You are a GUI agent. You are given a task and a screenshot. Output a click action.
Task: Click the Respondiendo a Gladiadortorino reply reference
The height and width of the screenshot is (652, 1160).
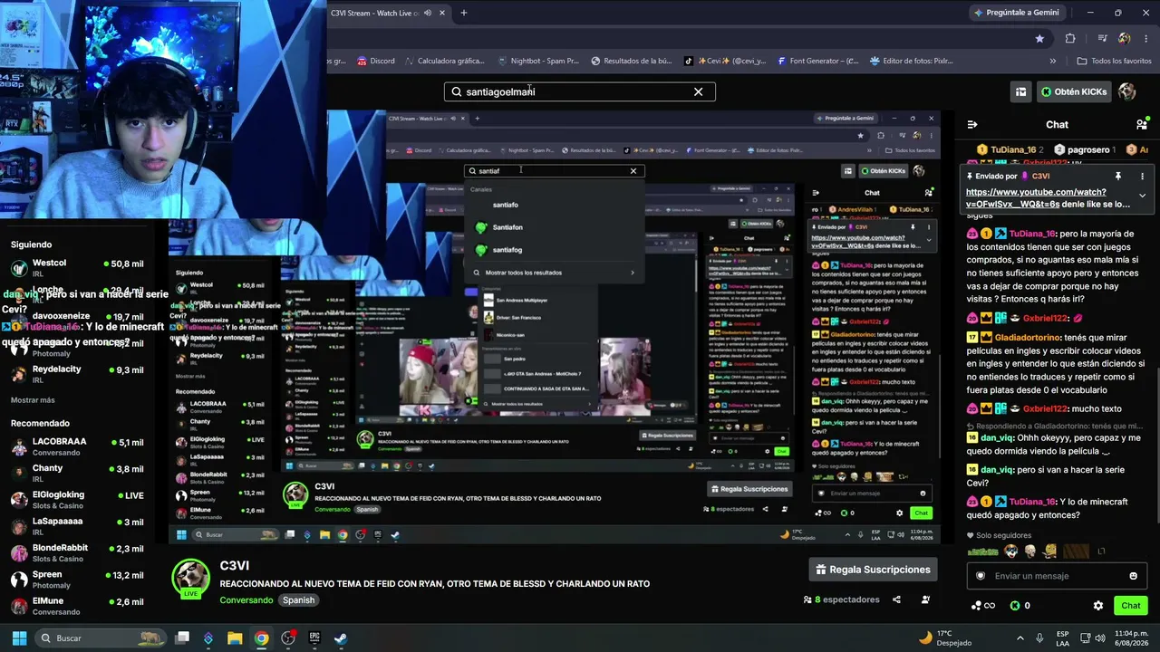click(1056, 425)
